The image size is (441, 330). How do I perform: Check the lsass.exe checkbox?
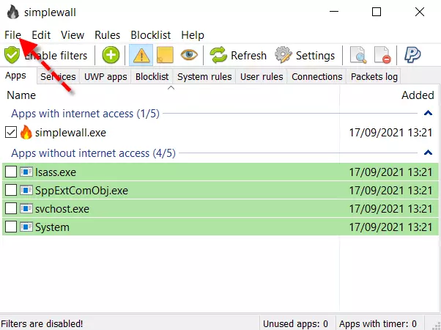click(11, 172)
